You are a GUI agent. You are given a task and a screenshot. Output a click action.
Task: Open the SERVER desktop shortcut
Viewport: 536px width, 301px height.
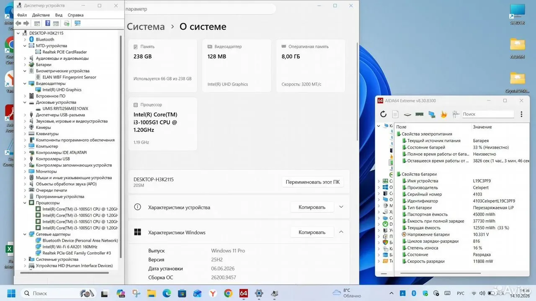(x=518, y=14)
